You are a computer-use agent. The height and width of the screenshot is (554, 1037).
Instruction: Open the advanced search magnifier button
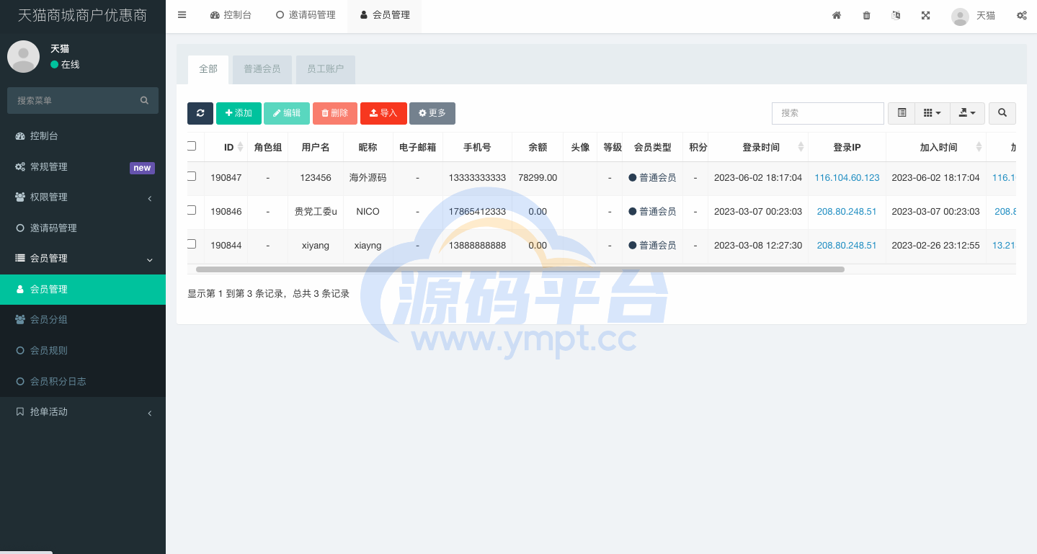[x=1002, y=113]
